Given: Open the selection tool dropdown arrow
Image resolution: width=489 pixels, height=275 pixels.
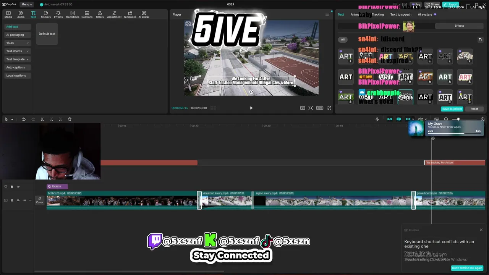Looking at the screenshot, I should click(12, 119).
